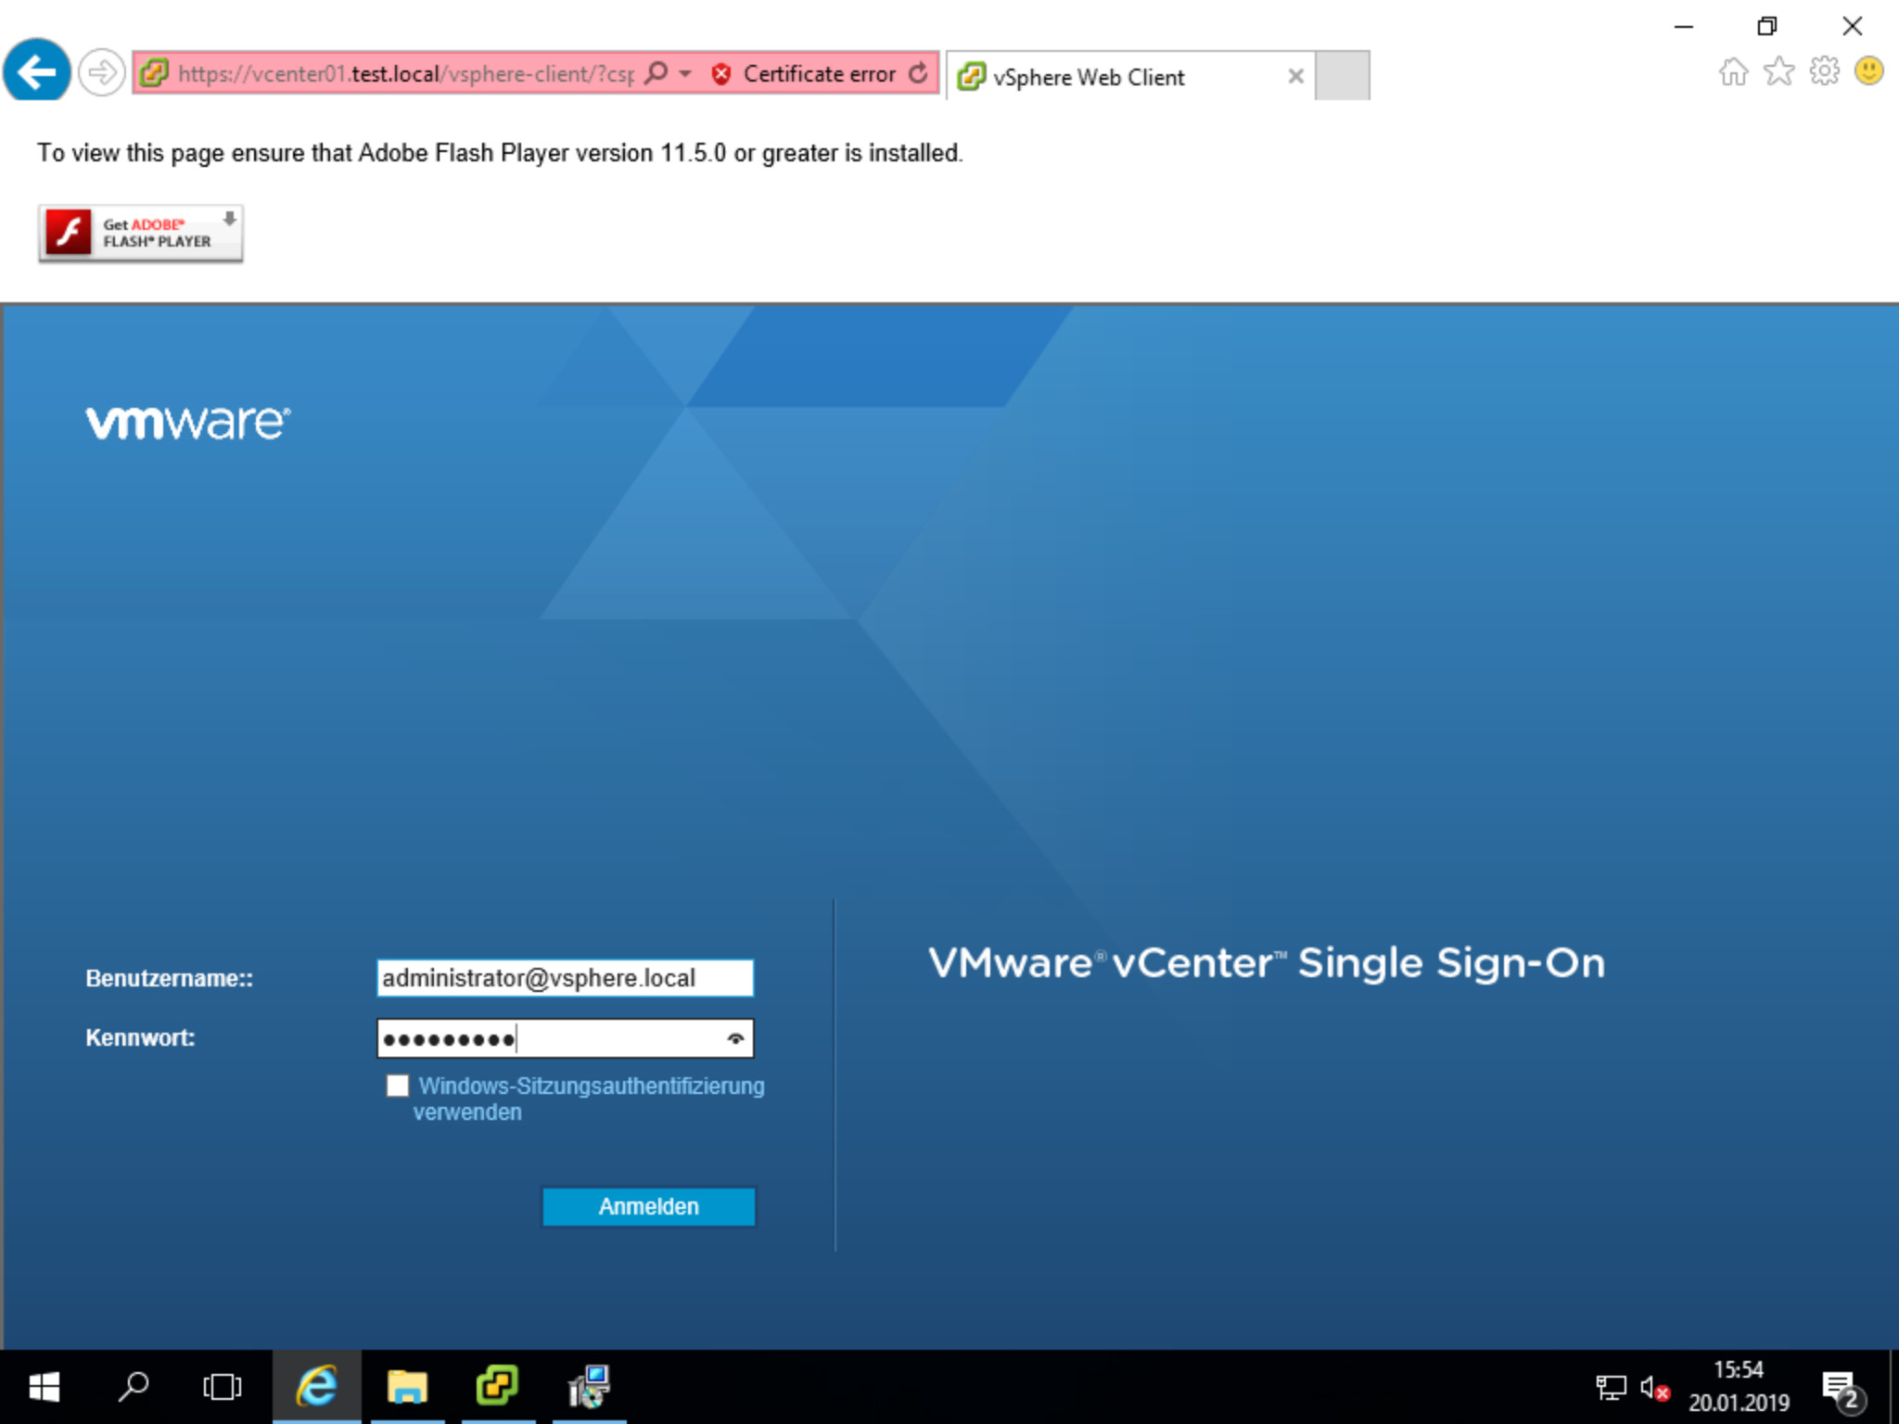Click the browser forward arrow button
This screenshot has width=1899, height=1424.
101,72
